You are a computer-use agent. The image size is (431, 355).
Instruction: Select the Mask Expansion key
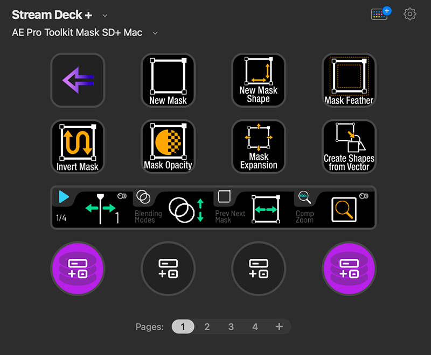(x=259, y=146)
